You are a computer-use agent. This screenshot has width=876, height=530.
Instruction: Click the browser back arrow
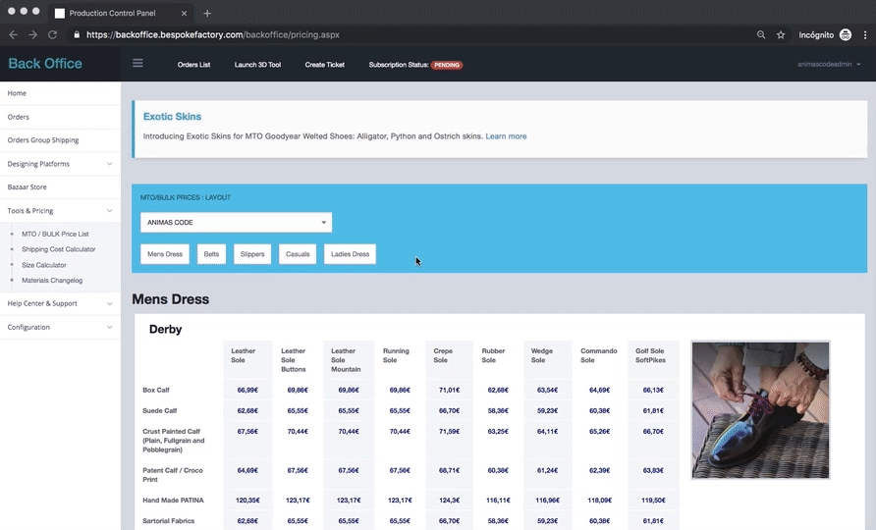[13, 34]
